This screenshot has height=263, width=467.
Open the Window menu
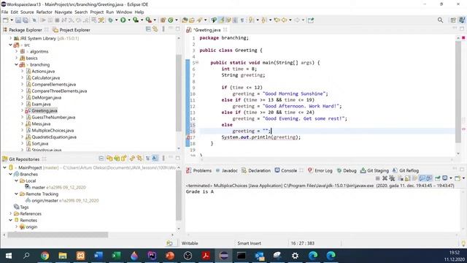tap(124, 12)
